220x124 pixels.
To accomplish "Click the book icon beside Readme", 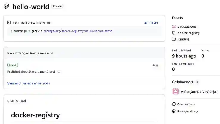I will (x=174, y=39).
